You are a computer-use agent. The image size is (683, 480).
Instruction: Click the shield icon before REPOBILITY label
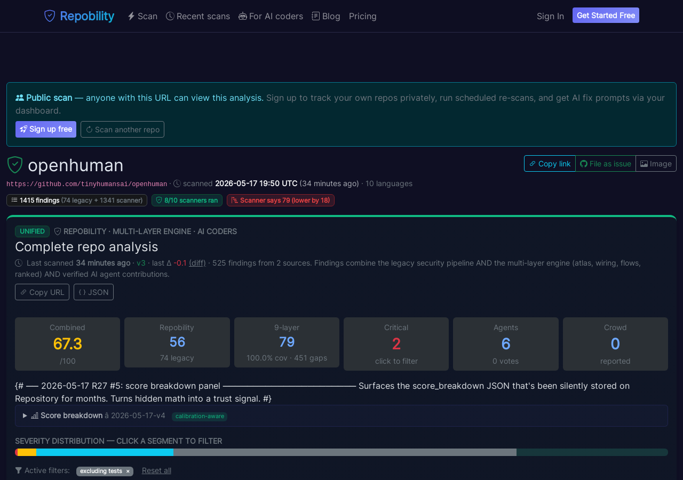[58, 231]
